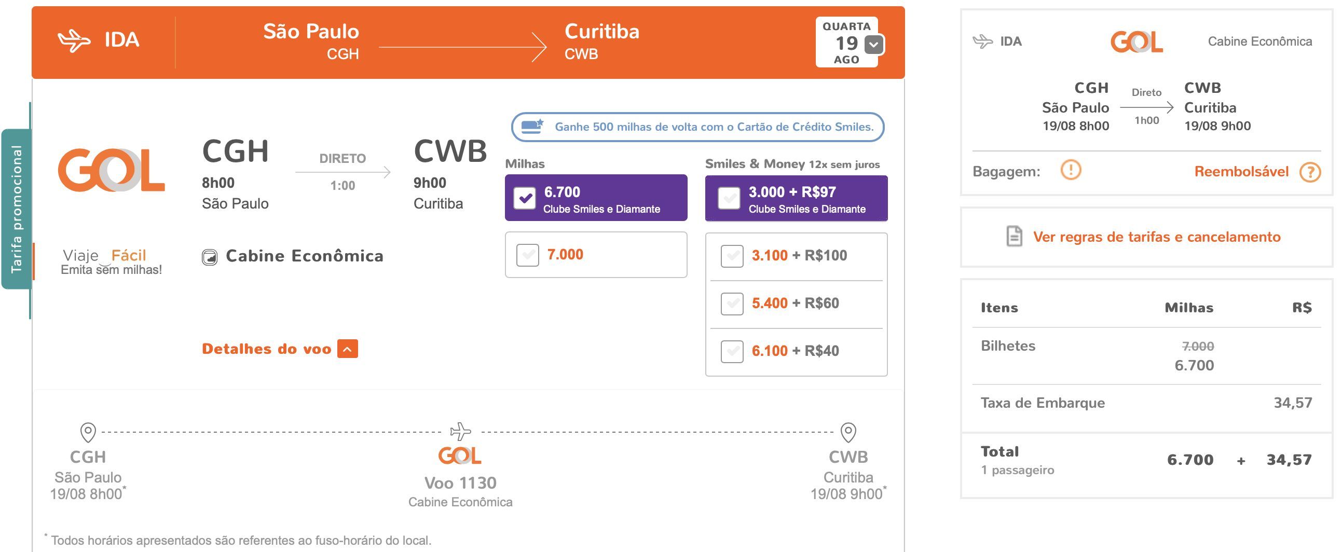Click the baggage warning exclamation icon

(x=1071, y=170)
